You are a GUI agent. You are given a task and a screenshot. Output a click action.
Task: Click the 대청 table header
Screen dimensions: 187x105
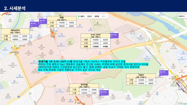tap(62, 19)
